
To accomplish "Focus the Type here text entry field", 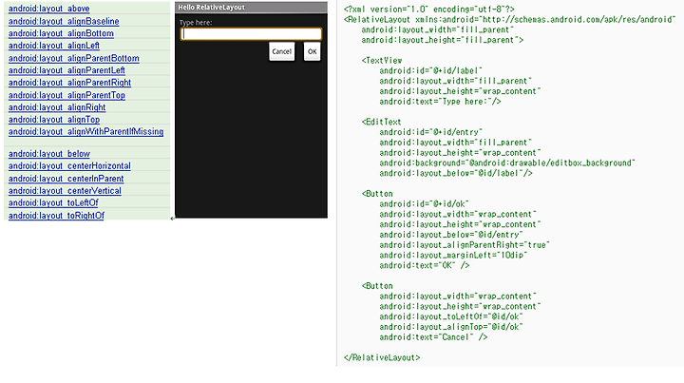I will (x=251, y=34).
